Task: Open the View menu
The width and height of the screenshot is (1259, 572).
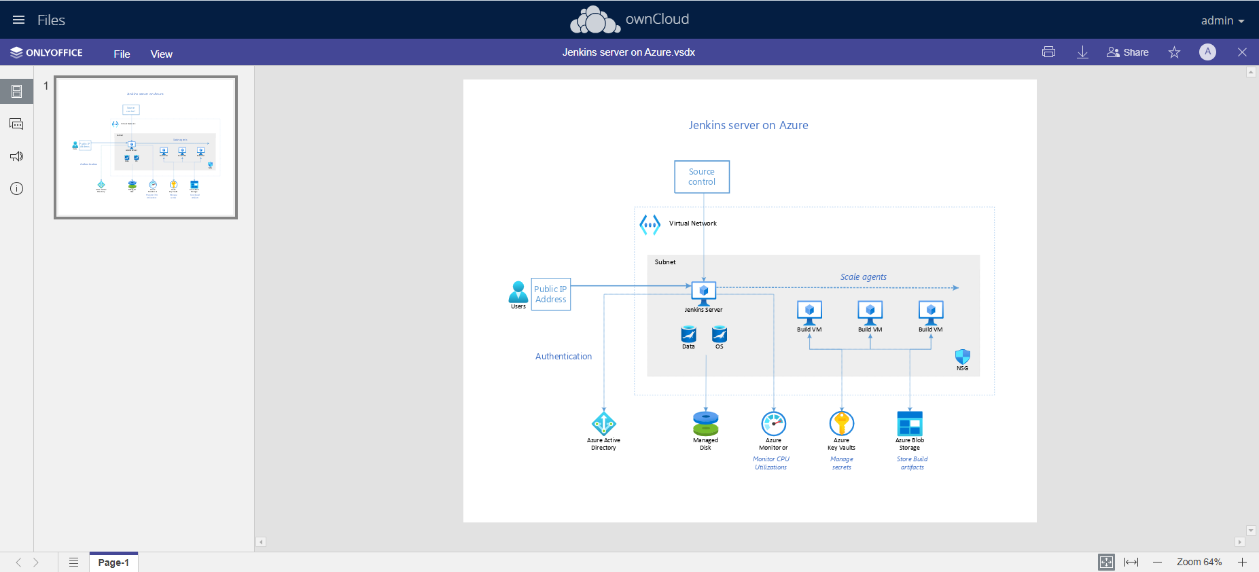Action: pos(162,54)
